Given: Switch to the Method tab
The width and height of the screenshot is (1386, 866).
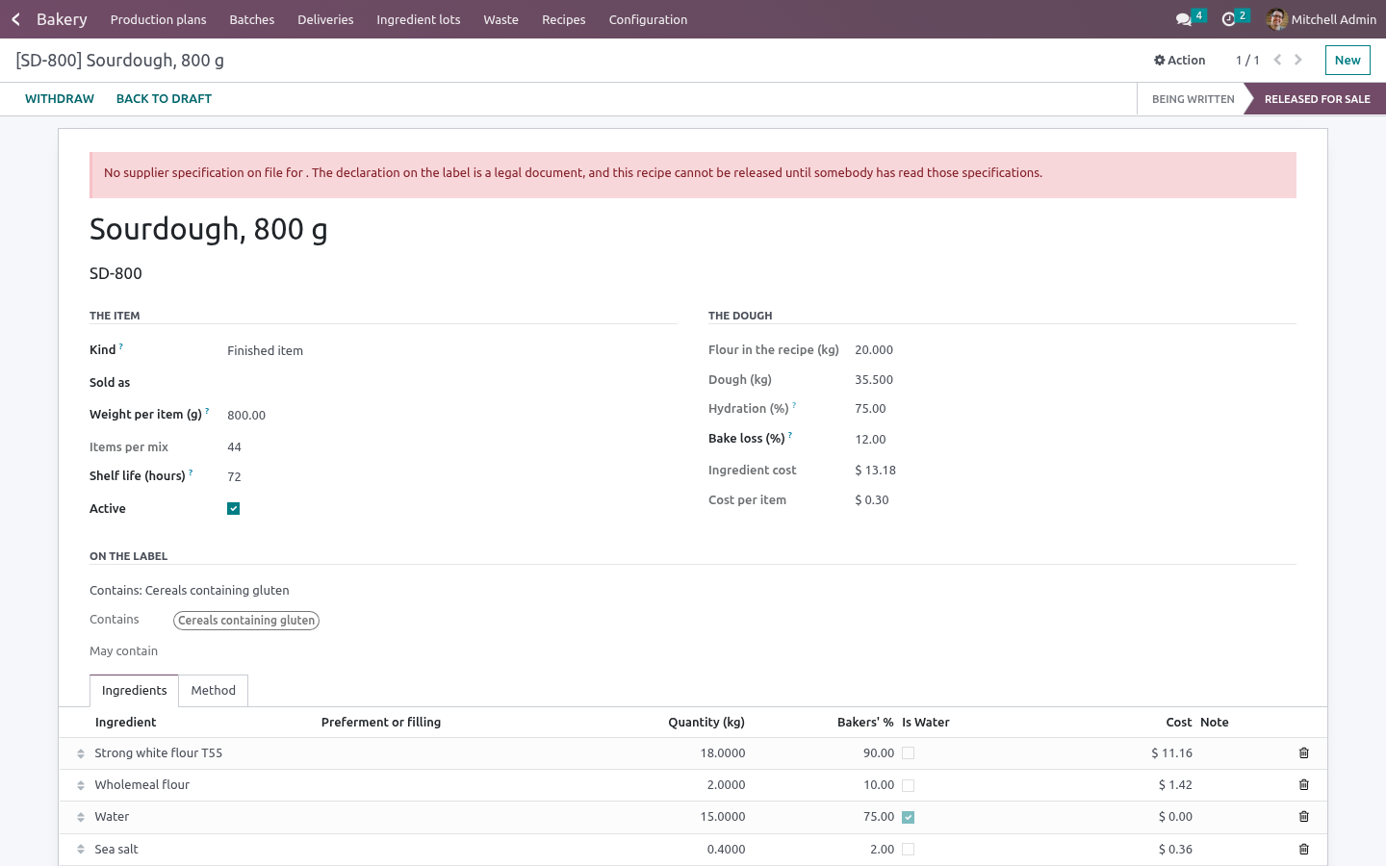Looking at the screenshot, I should tap(214, 691).
